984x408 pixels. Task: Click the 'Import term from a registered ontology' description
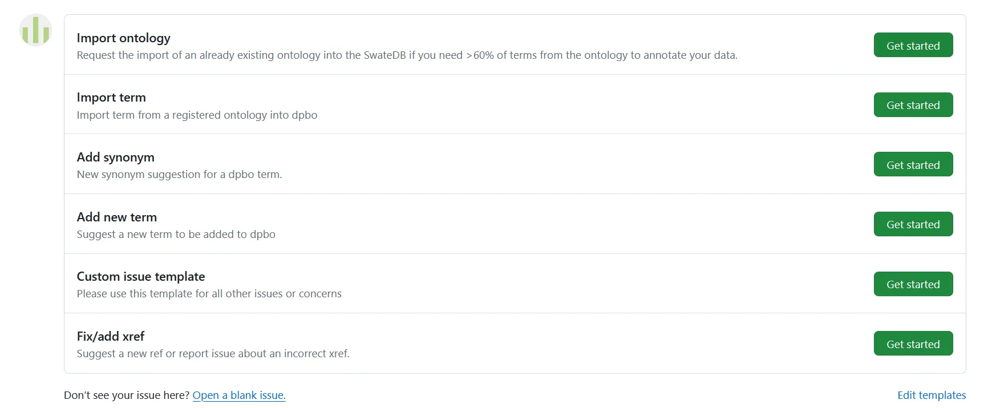197,115
